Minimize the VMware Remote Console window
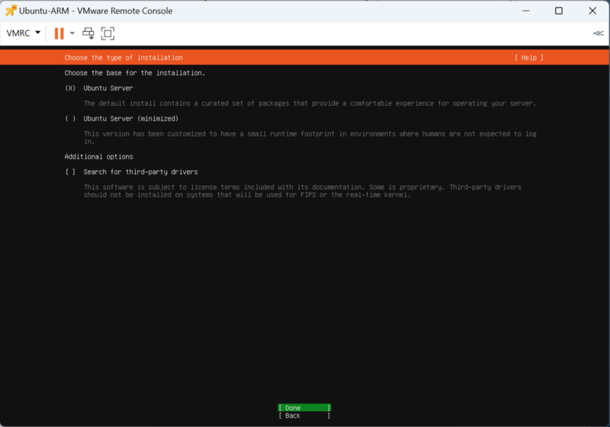The image size is (610, 427). pos(526,11)
